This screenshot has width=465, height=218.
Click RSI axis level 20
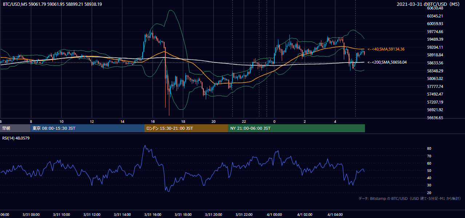[x=429, y=193]
